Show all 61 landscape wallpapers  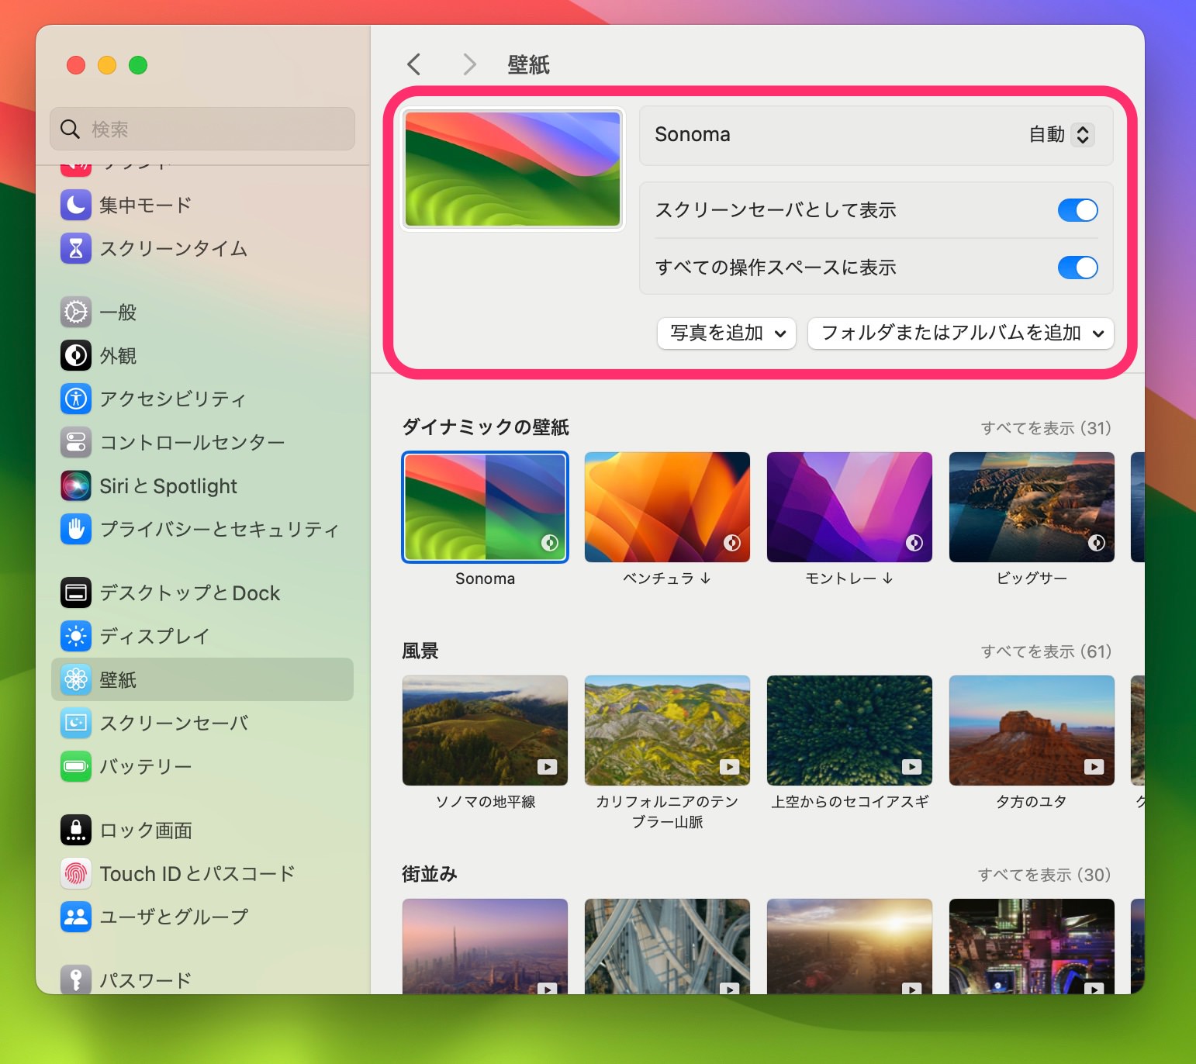pyautogui.click(x=1046, y=651)
